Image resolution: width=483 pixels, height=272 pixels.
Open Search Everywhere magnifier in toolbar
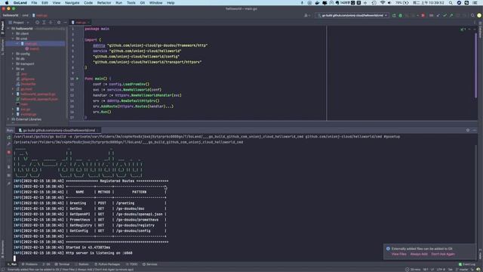click(x=472, y=15)
